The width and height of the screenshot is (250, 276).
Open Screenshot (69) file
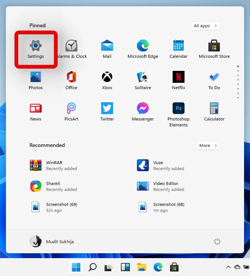[54, 207]
